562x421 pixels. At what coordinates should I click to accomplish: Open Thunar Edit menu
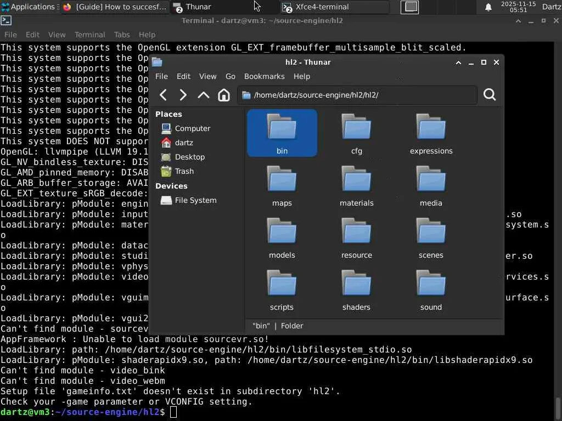(x=183, y=76)
